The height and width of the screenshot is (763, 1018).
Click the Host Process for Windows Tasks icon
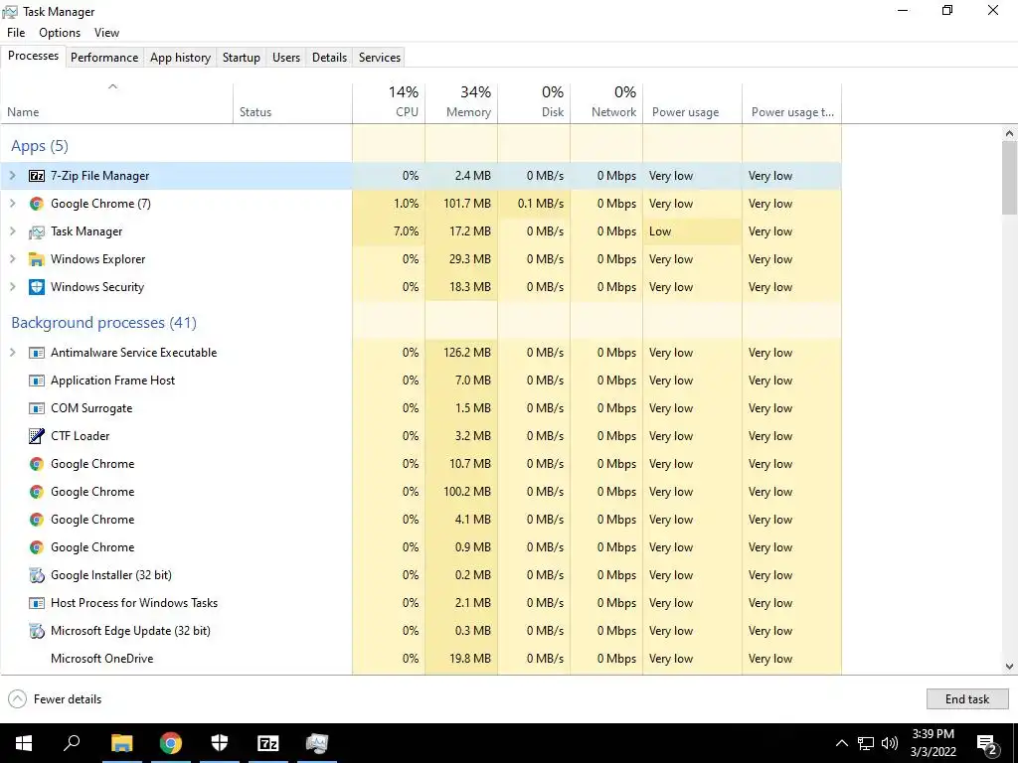[x=37, y=603]
